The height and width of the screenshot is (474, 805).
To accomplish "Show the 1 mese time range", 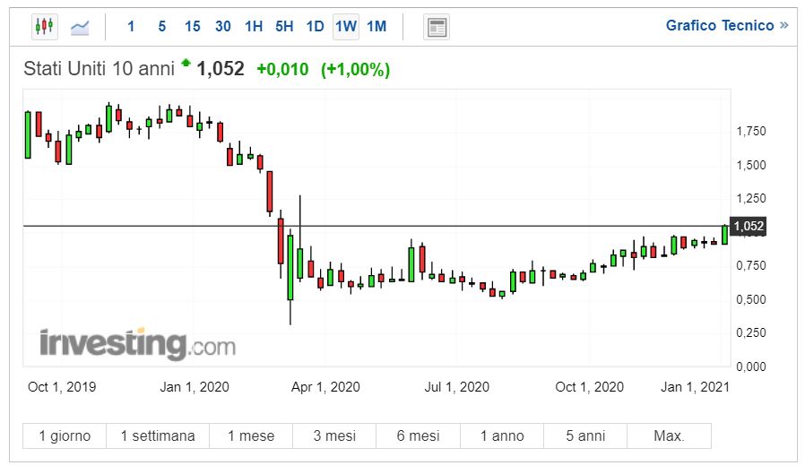I will coord(251,436).
